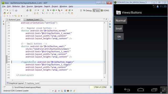Select the buttons_1.xml editor tab

(33, 20)
